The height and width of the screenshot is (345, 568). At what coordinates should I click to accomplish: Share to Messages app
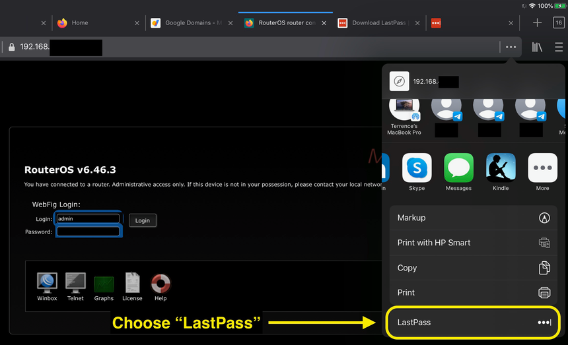pos(458,168)
